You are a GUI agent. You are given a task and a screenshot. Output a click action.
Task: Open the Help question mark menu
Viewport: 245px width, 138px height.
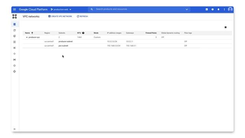click(212, 9)
